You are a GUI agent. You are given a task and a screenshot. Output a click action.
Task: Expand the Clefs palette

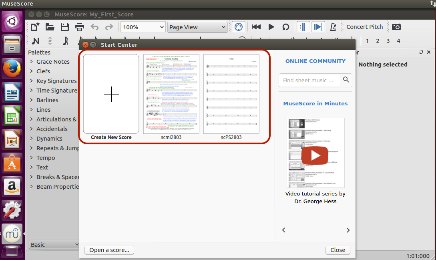point(31,71)
